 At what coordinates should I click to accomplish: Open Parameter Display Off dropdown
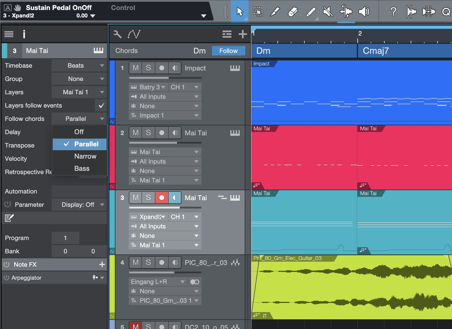coord(79,205)
